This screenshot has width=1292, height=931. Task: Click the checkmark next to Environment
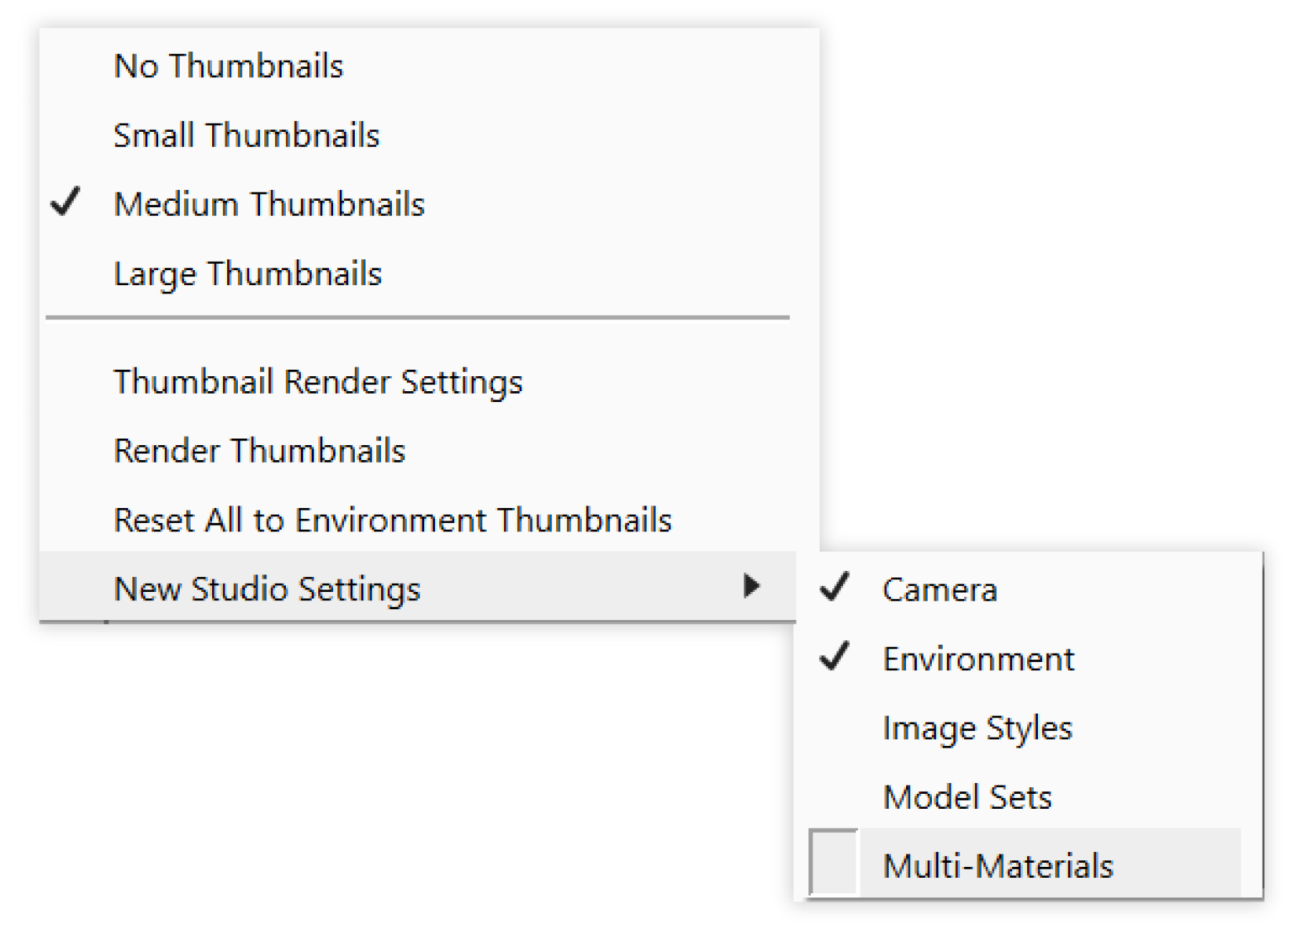pyautogui.click(x=834, y=659)
